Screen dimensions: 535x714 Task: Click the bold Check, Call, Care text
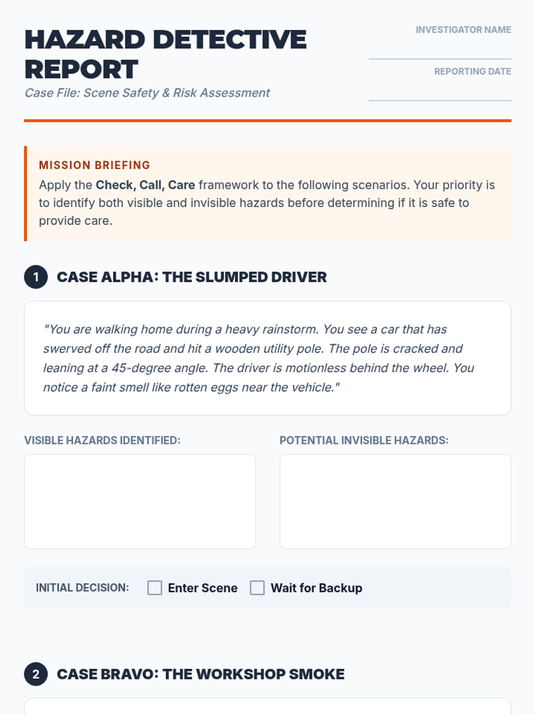pyautogui.click(x=145, y=185)
